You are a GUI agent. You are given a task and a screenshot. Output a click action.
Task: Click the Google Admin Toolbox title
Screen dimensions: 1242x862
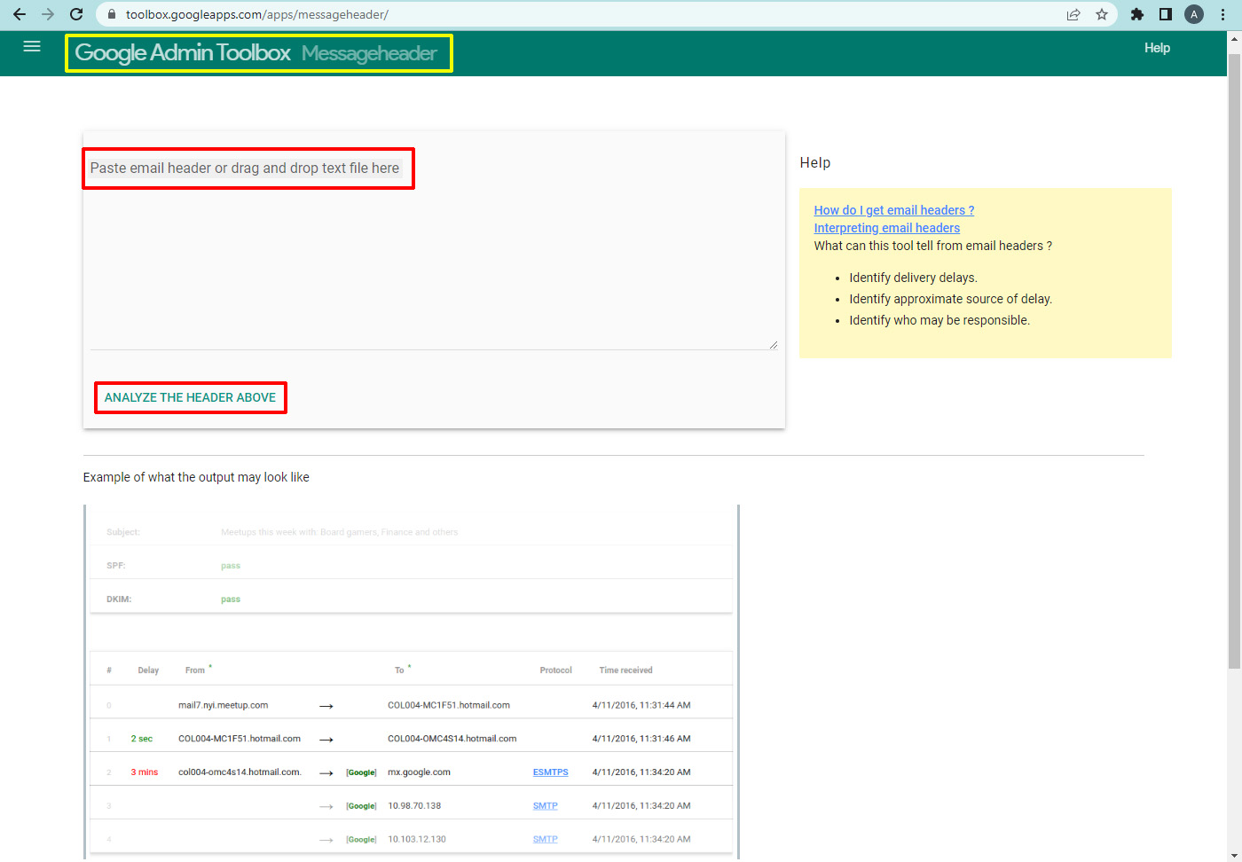(x=183, y=53)
